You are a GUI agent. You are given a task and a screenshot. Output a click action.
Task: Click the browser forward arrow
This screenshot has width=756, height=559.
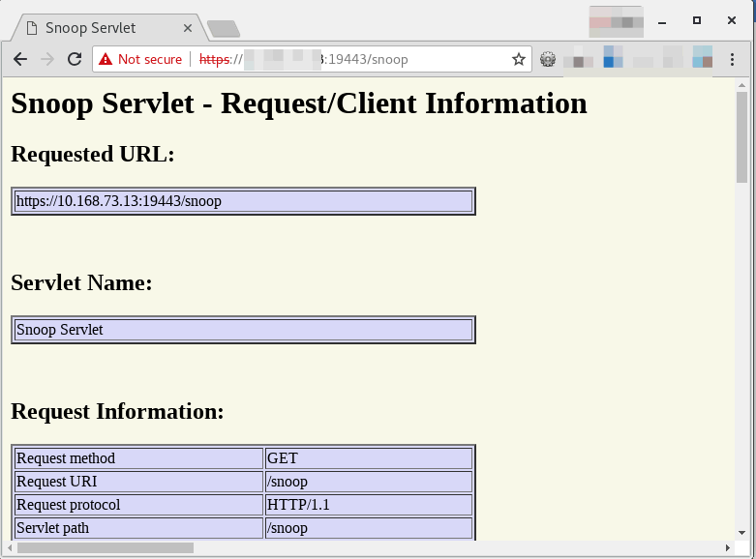(x=46, y=59)
